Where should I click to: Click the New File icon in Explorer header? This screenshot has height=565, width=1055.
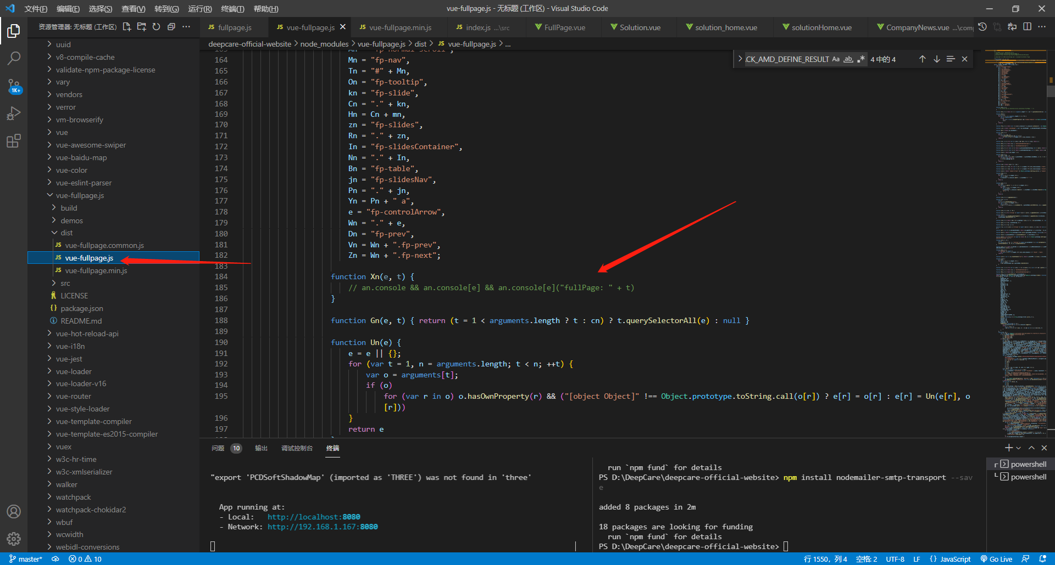pyautogui.click(x=127, y=26)
